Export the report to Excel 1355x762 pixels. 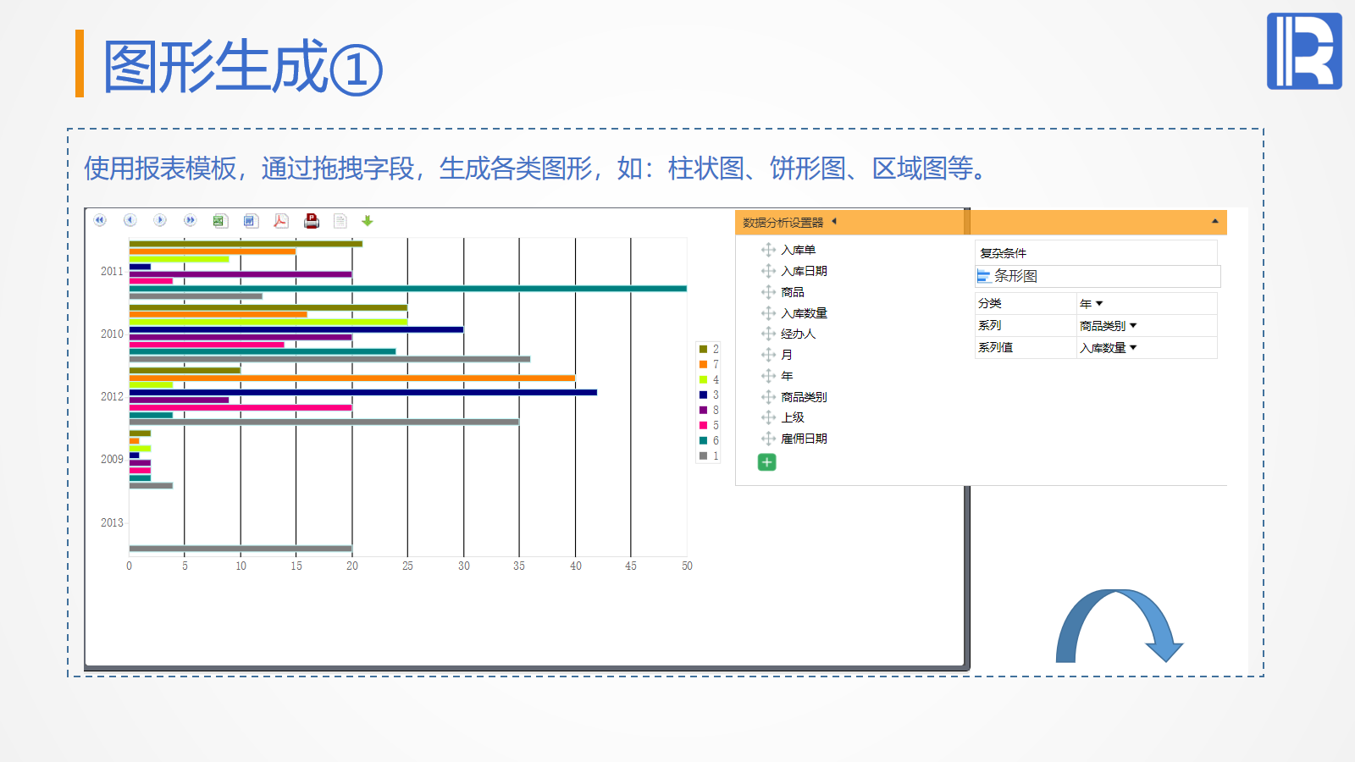(219, 221)
